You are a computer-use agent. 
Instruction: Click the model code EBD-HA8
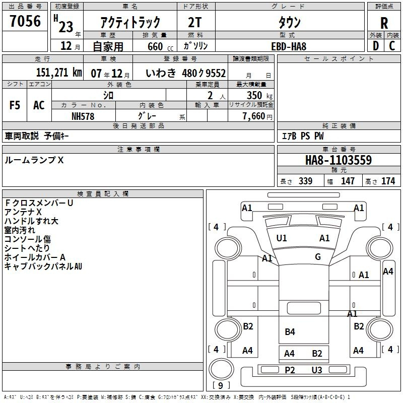tap(289, 46)
